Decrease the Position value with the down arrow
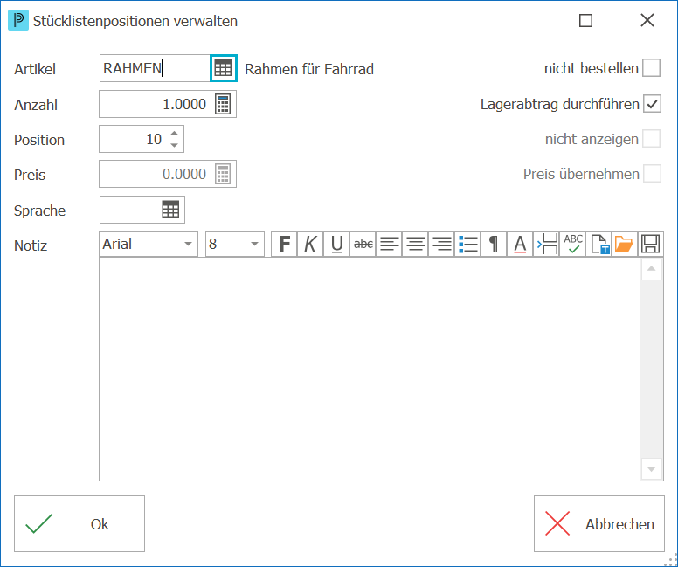 [174, 145]
